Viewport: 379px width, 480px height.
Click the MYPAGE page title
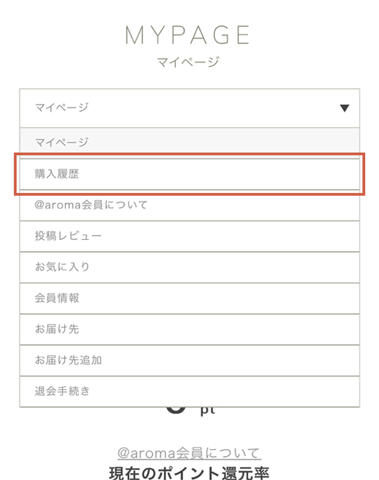[188, 35]
